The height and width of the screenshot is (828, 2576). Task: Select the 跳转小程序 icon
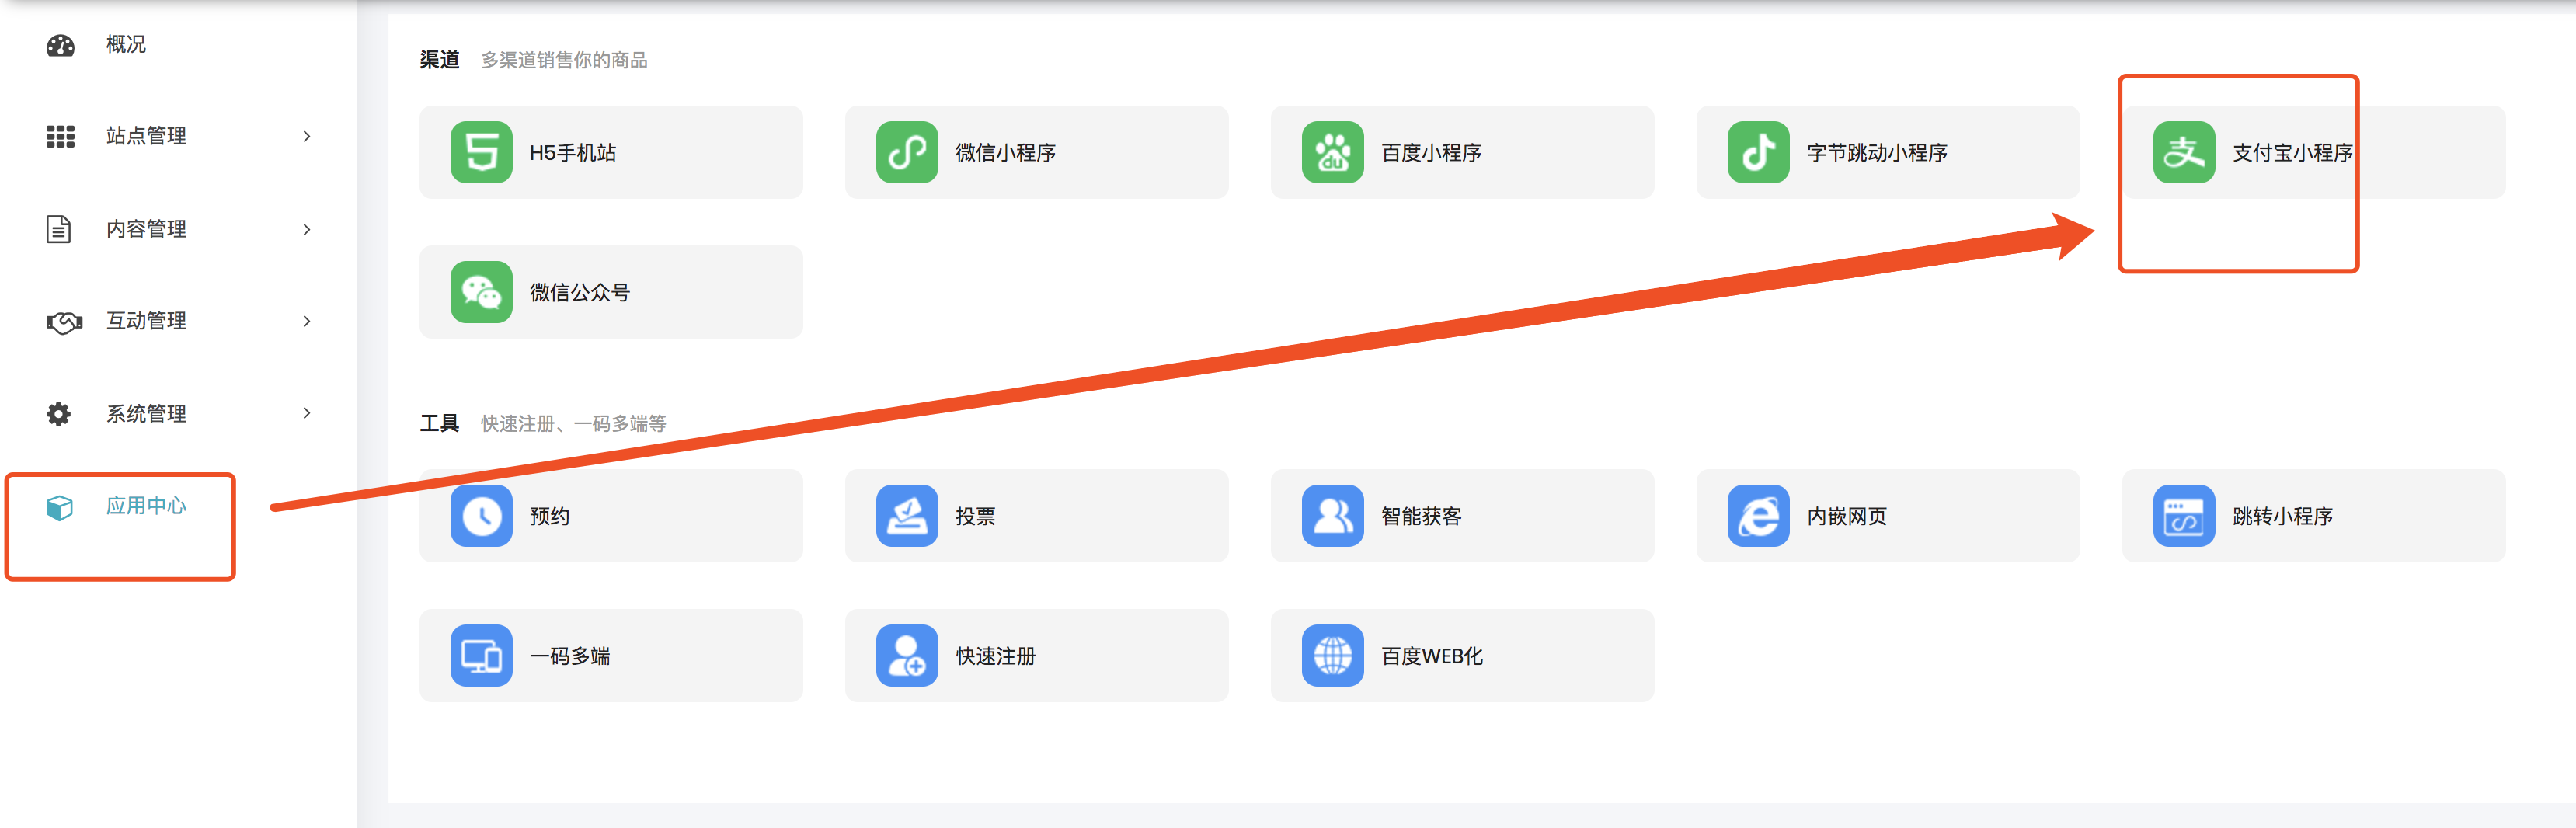2184,516
